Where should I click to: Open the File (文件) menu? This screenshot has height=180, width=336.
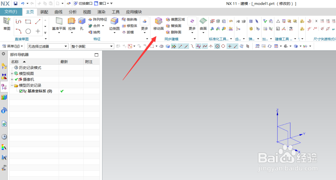(11, 12)
